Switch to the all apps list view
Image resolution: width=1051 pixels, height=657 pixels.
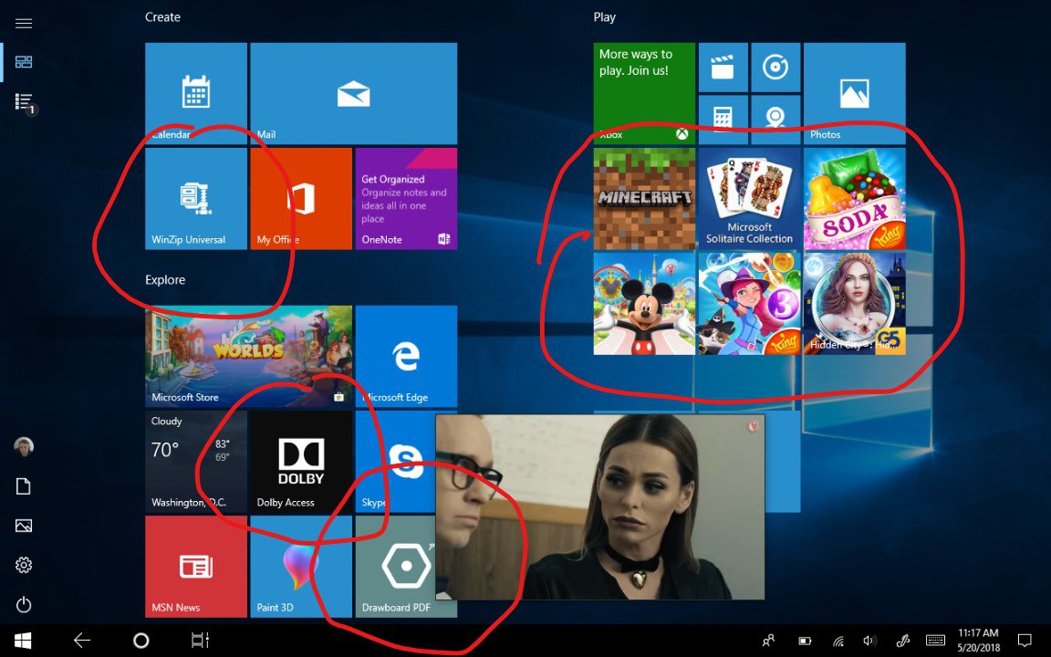point(24,102)
